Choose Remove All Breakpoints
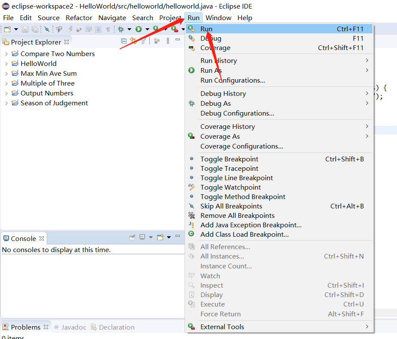Viewport: 397px width, 339px height. click(279, 216)
